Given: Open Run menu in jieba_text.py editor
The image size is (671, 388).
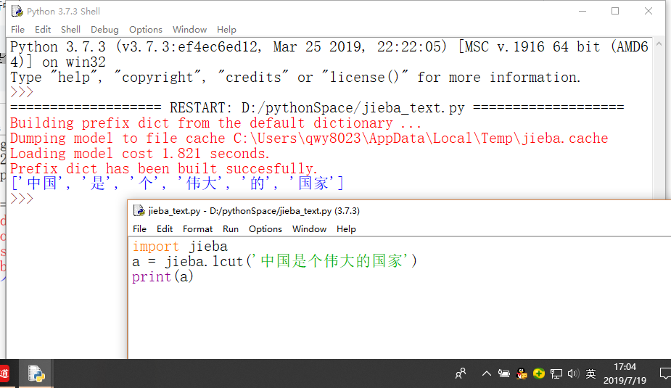Looking at the screenshot, I should [230, 229].
